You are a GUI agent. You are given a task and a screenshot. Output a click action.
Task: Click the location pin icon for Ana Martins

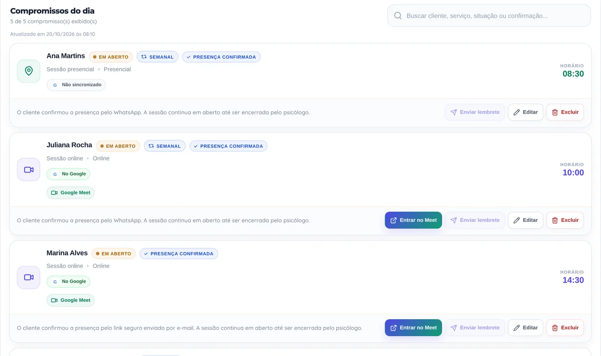(x=29, y=71)
